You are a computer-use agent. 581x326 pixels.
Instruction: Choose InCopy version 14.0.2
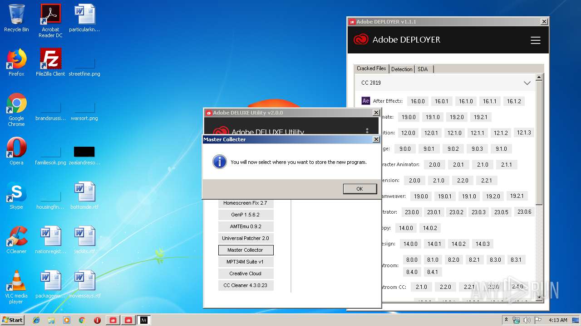430,228
